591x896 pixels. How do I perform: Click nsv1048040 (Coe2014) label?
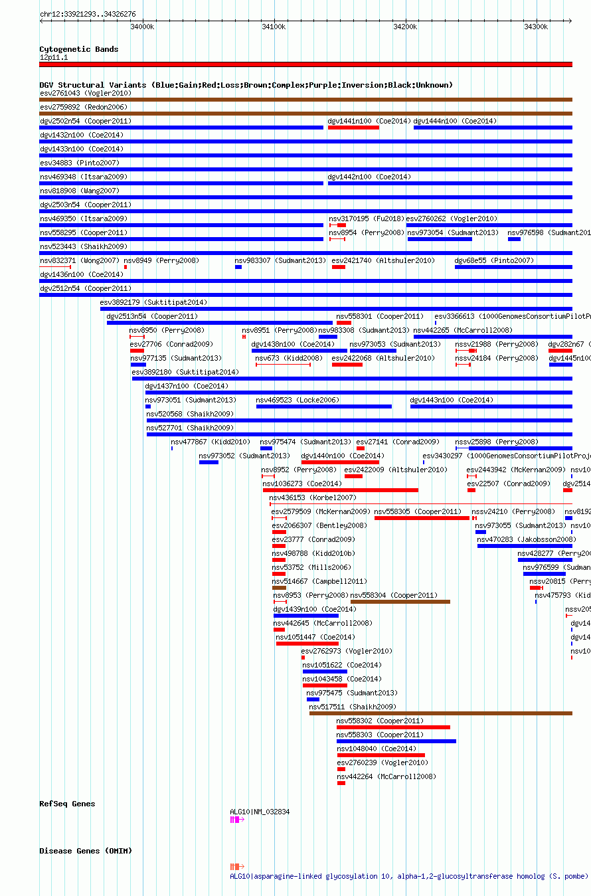377,749
